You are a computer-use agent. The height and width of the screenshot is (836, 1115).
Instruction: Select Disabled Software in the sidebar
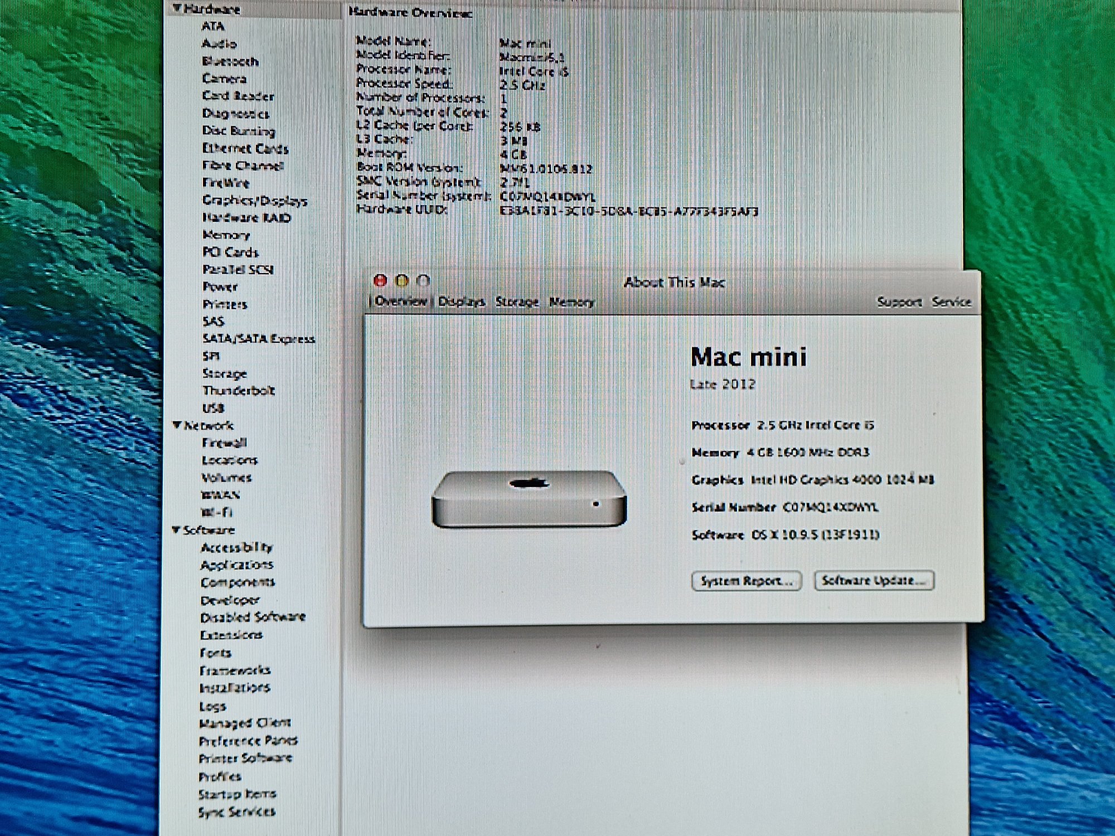(x=253, y=617)
